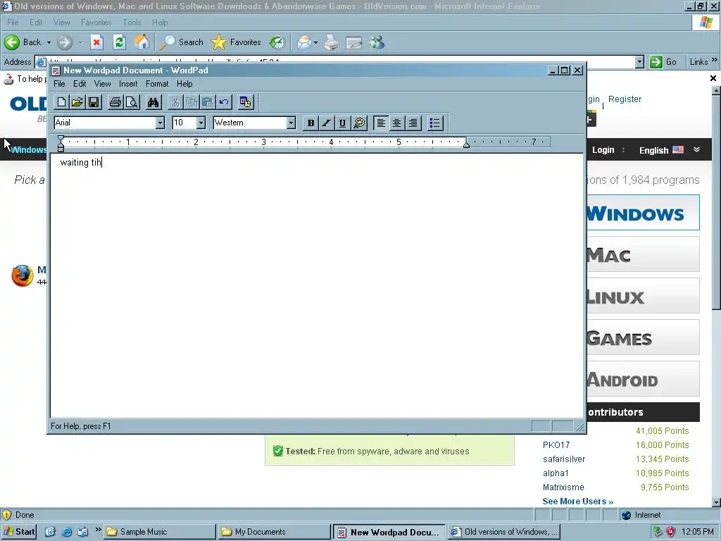
Task: Toggle Underline formatting
Action: tap(343, 123)
